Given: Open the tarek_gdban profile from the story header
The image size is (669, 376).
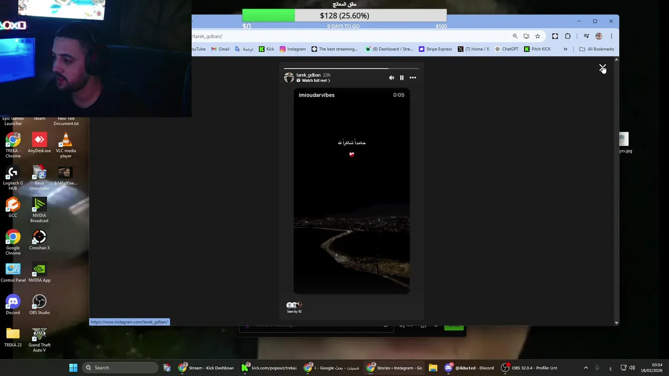Looking at the screenshot, I should [x=308, y=75].
